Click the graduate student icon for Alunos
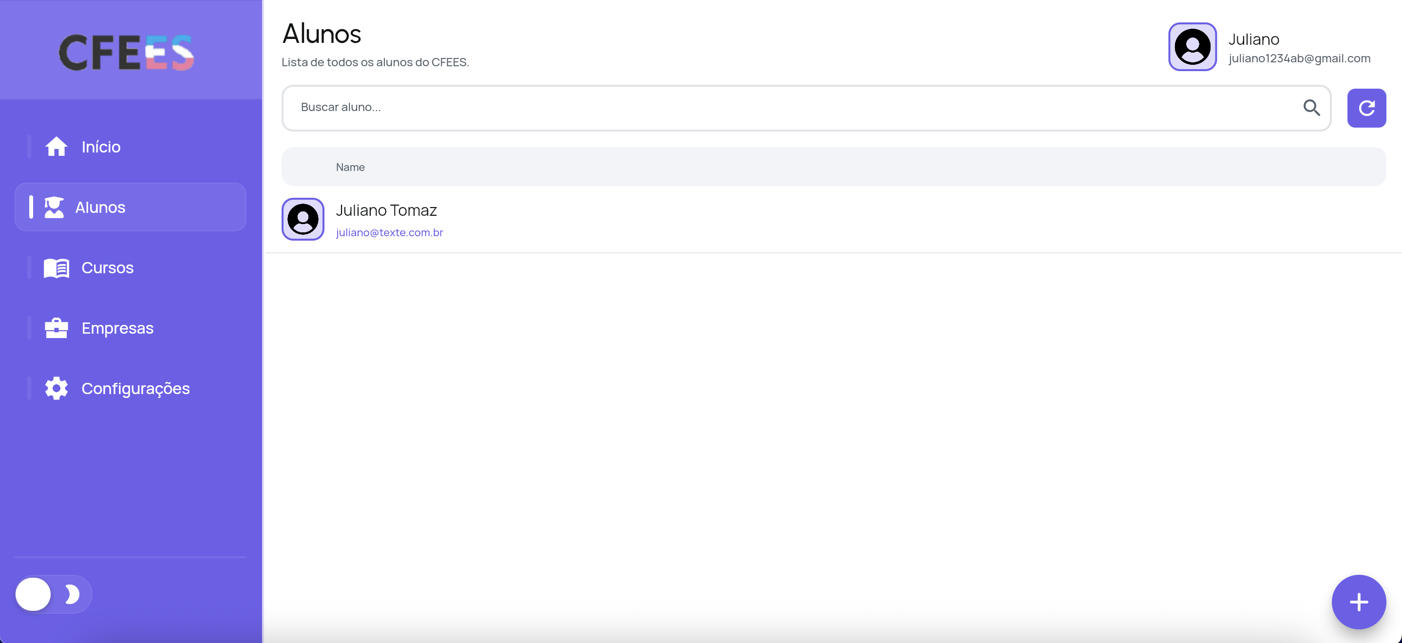 (x=54, y=208)
